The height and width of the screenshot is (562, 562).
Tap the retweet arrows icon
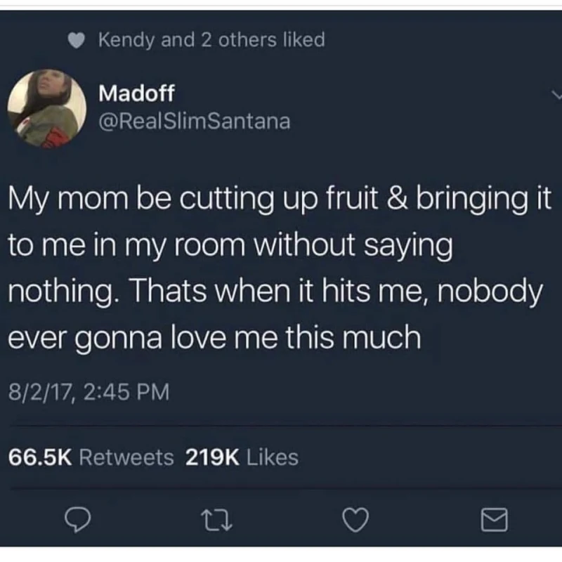pos(216,521)
